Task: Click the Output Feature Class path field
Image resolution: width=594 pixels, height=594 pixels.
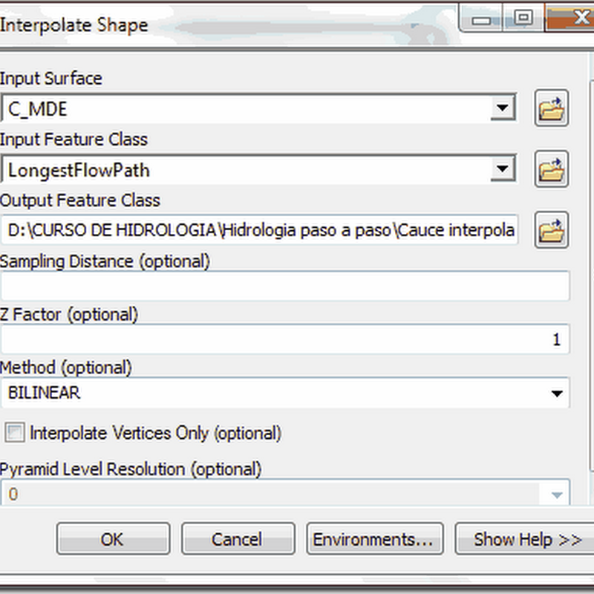Action: point(259,230)
